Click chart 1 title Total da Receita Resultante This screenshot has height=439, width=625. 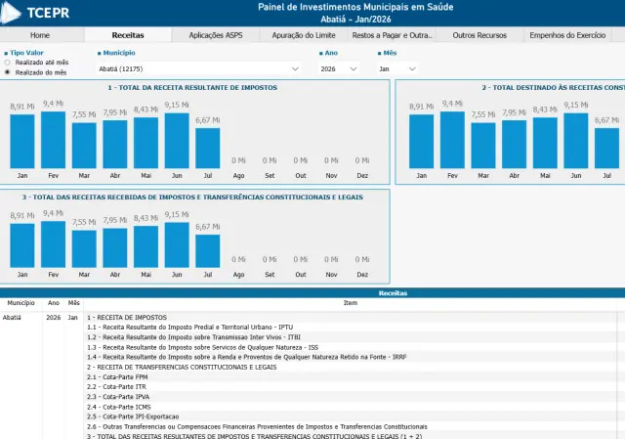(x=192, y=88)
